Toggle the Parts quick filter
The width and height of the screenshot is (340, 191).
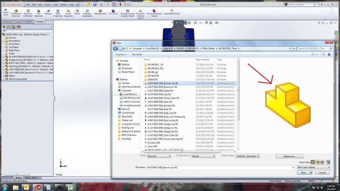(313, 162)
